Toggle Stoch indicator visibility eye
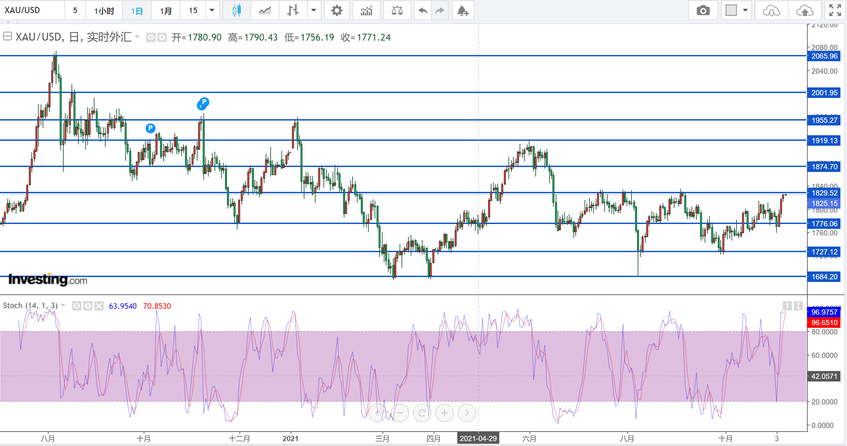The height and width of the screenshot is (446, 847). [x=77, y=306]
